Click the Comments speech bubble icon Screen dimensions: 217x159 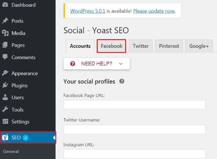point(5,57)
